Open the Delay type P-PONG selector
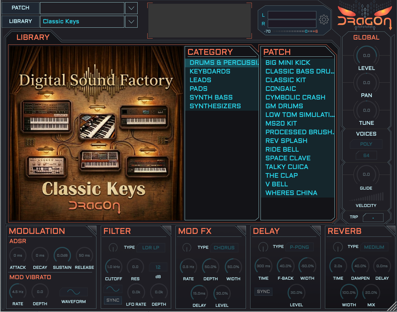Screen dimensions: 397x312 coord(300,247)
